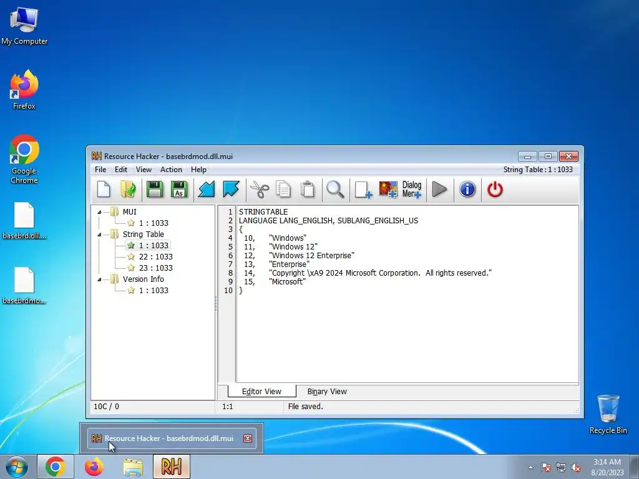Click the Resource Hacker taskbar button
The height and width of the screenshot is (479, 639).
(171, 467)
